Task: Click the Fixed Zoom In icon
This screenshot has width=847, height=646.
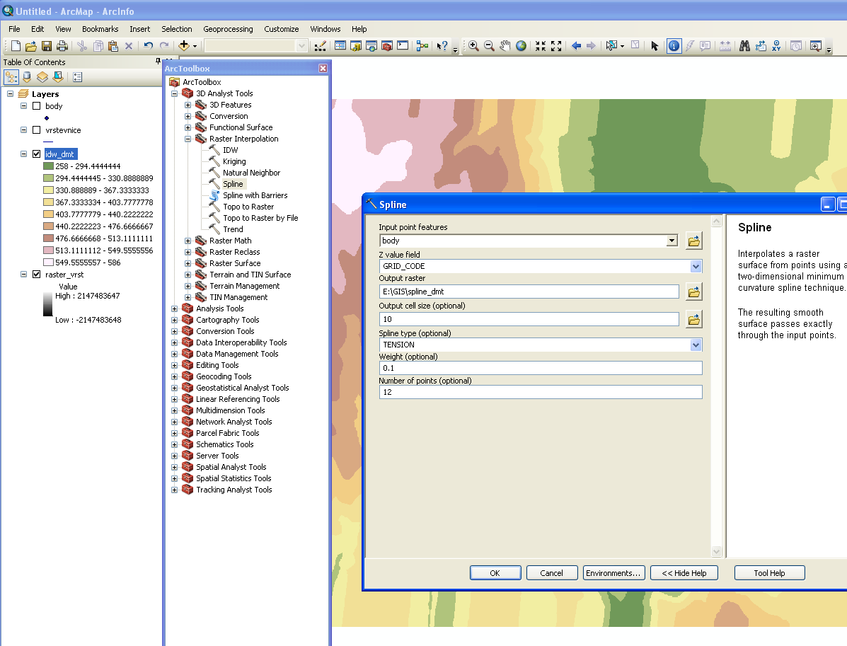Action: [x=540, y=46]
